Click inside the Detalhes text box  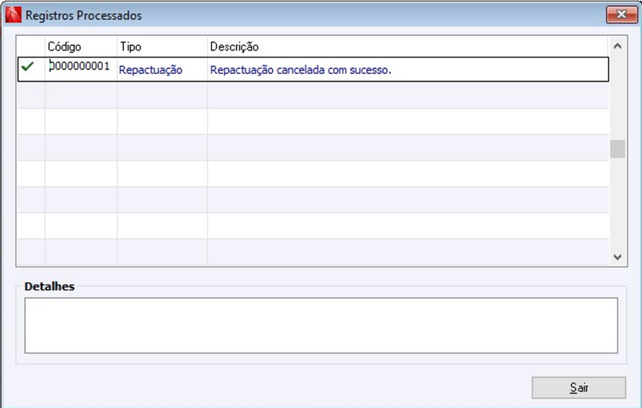[x=321, y=325]
